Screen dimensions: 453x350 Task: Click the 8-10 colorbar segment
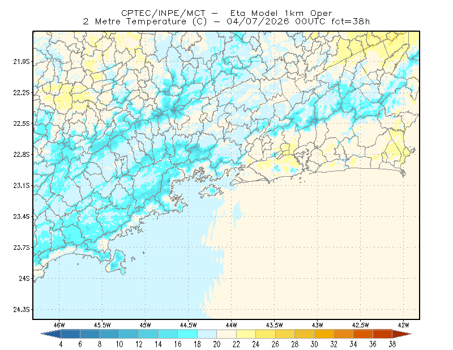[x=109, y=334]
